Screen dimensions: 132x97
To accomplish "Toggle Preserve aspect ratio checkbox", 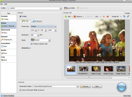I will (31, 44).
